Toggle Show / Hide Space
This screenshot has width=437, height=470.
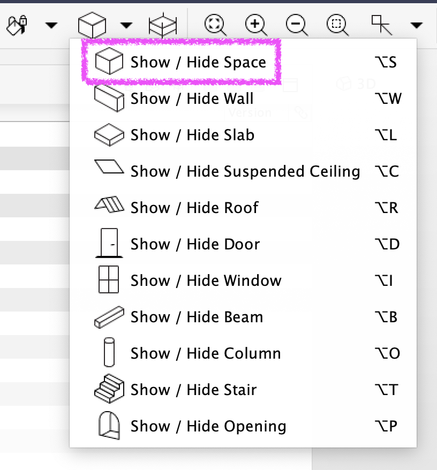[x=243, y=62]
